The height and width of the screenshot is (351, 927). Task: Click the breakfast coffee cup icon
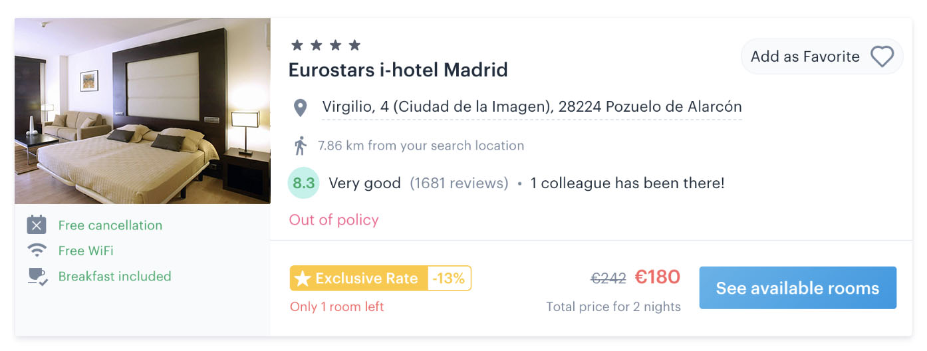(37, 276)
